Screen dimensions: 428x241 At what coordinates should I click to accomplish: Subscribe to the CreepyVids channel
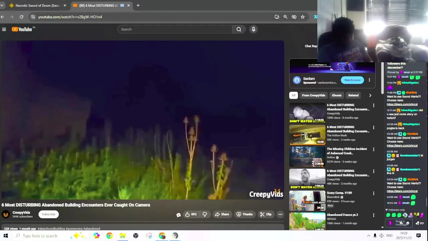pos(48,214)
